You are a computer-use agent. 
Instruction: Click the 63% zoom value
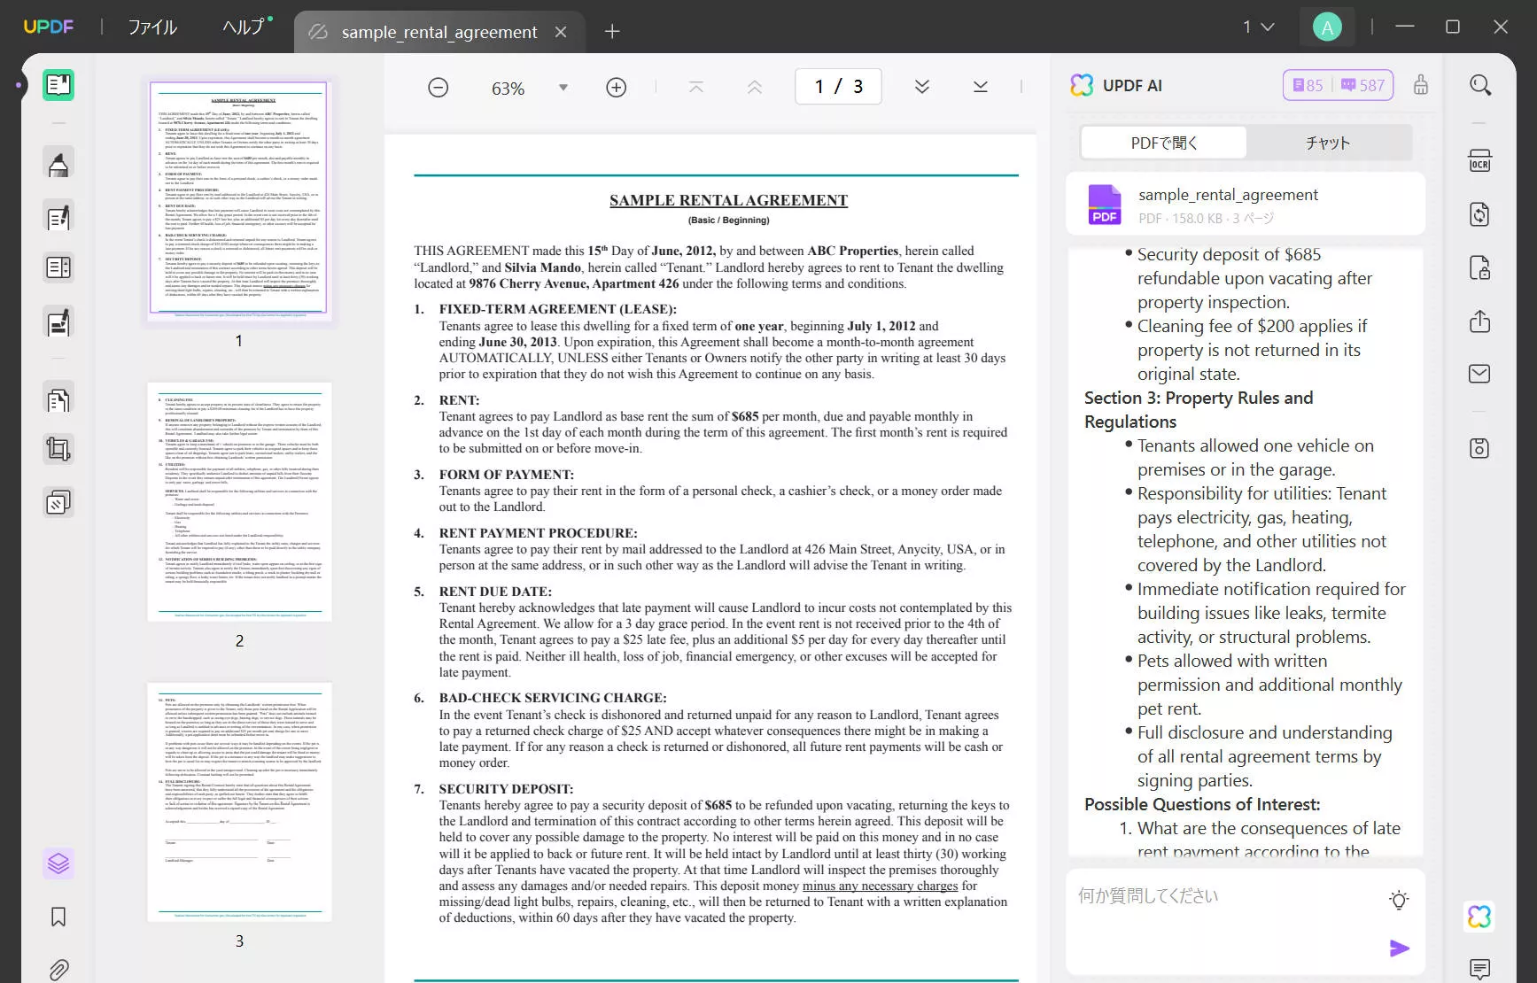508,89
